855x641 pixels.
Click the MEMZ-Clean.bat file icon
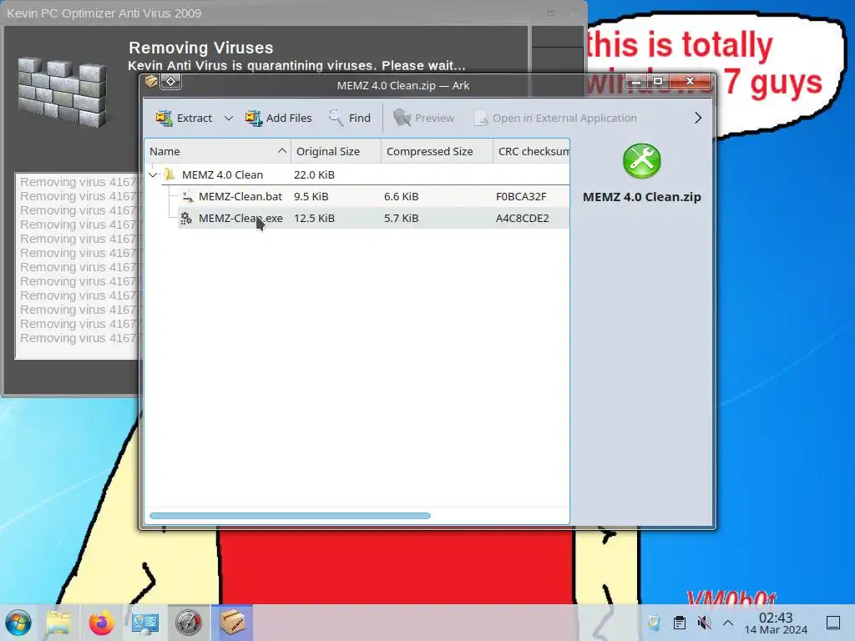point(187,196)
